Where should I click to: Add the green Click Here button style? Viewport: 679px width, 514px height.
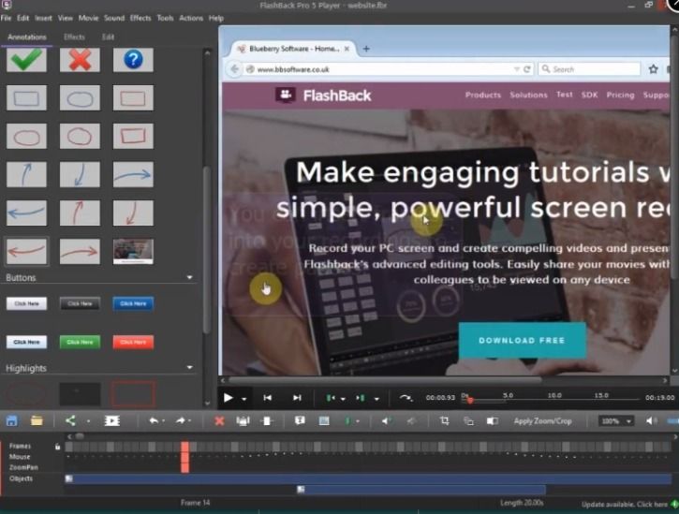(80, 342)
